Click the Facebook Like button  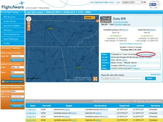(153, 5)
